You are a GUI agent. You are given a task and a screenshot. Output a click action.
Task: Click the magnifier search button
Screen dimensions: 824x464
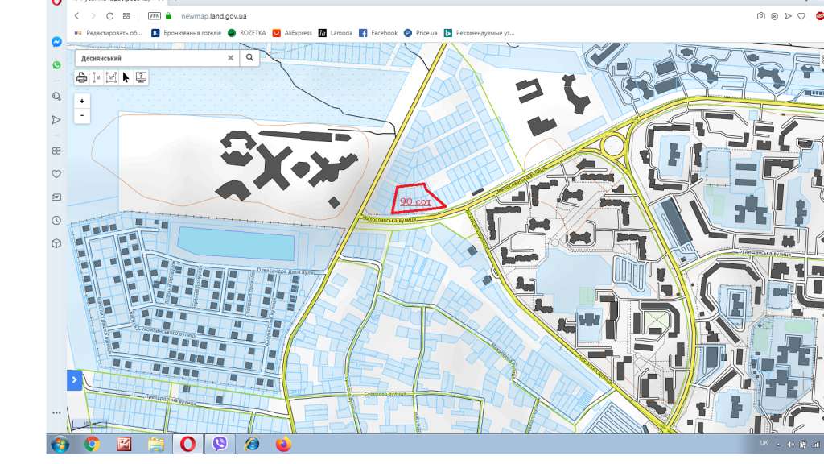click(249, 58)
